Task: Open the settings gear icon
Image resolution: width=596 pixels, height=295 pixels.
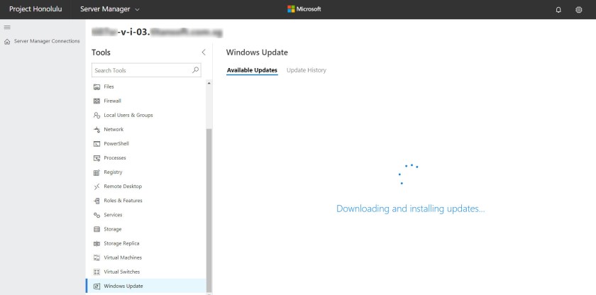Action: [578, 9]
